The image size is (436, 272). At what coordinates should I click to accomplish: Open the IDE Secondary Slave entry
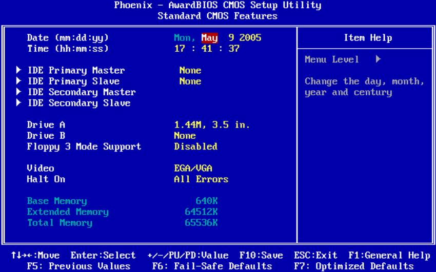(79, 103)
